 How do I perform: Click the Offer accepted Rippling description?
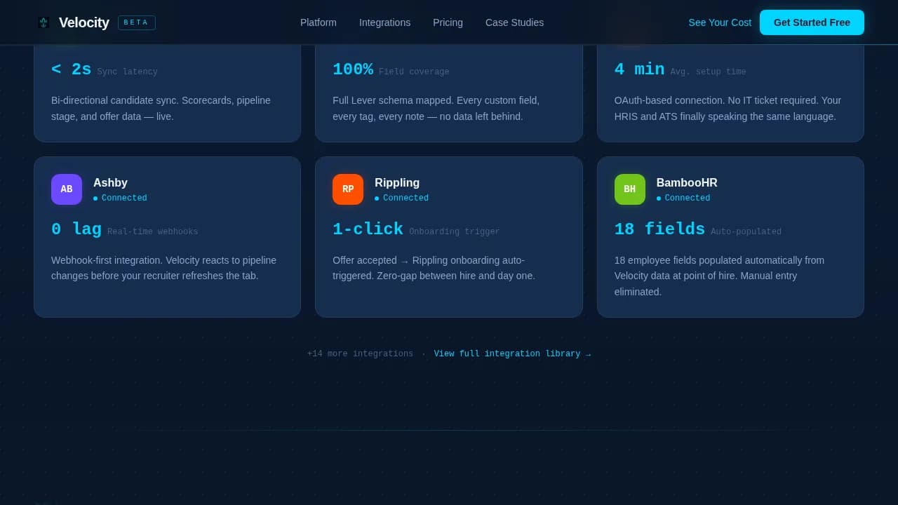point(434,268)
